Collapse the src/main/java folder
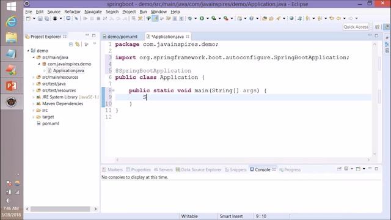The width and height of the screenshot is (391, 220). point(34,57)
